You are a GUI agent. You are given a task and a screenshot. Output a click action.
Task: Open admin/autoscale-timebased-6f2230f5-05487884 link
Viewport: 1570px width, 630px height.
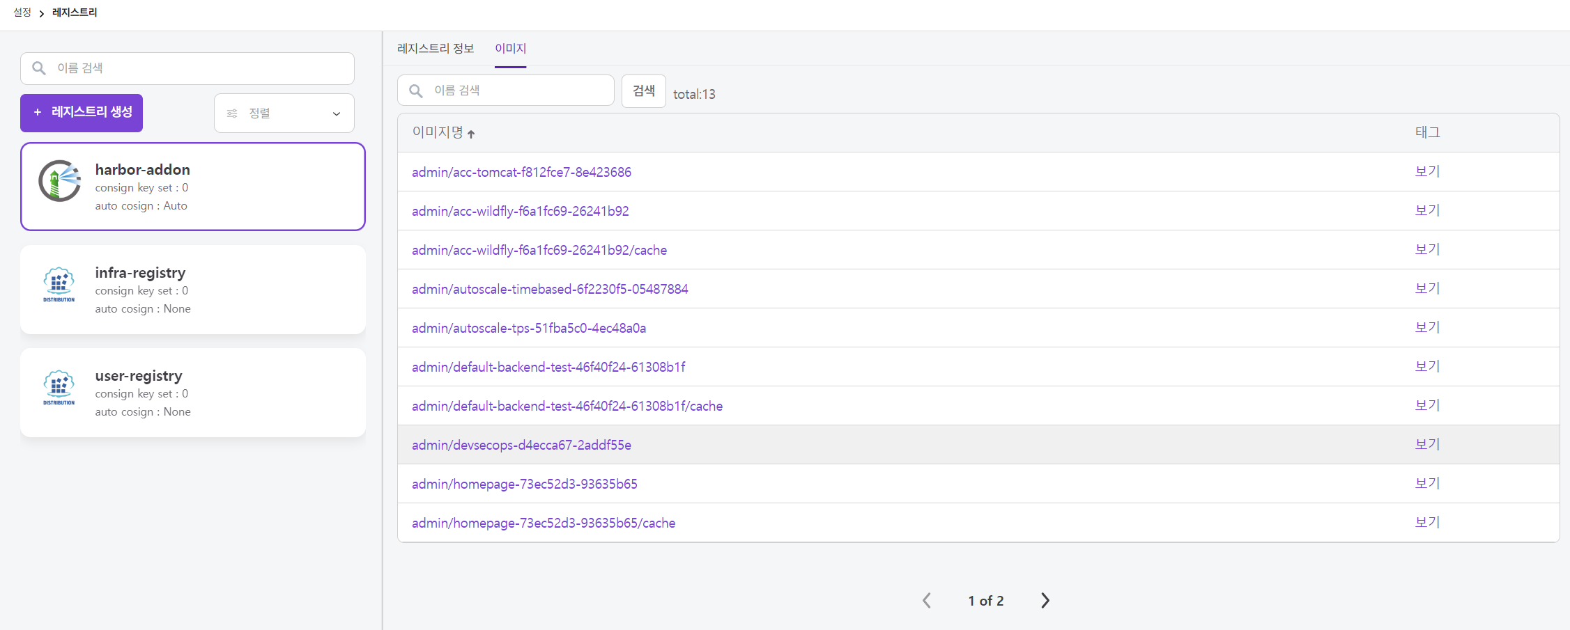pos(550,289)
